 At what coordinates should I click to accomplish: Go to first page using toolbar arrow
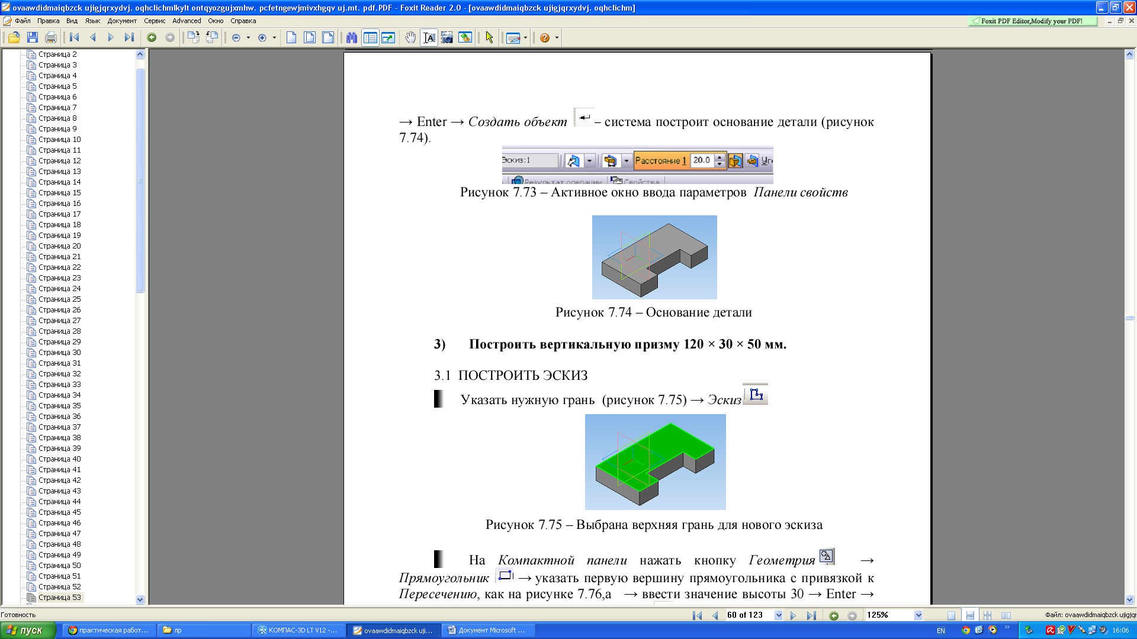click(x=75, y=38)
